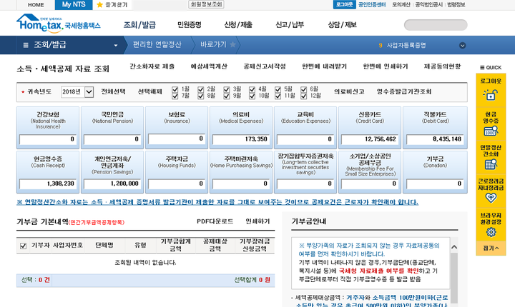Open the 근로장려금 자녀장려금 heart icon
This screenshot has width=515, height=307.
[491, 198]
